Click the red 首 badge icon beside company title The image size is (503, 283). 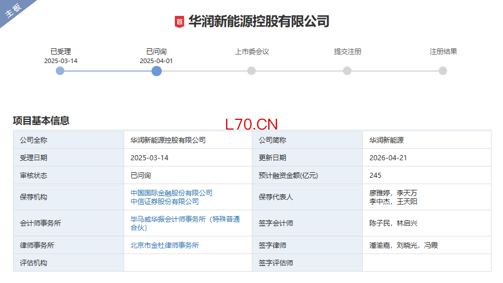tap(179, 22)
